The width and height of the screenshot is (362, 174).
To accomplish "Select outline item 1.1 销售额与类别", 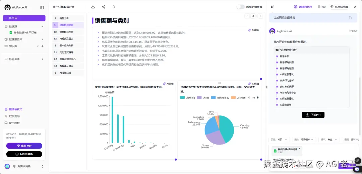I will [x=68, y=25].
